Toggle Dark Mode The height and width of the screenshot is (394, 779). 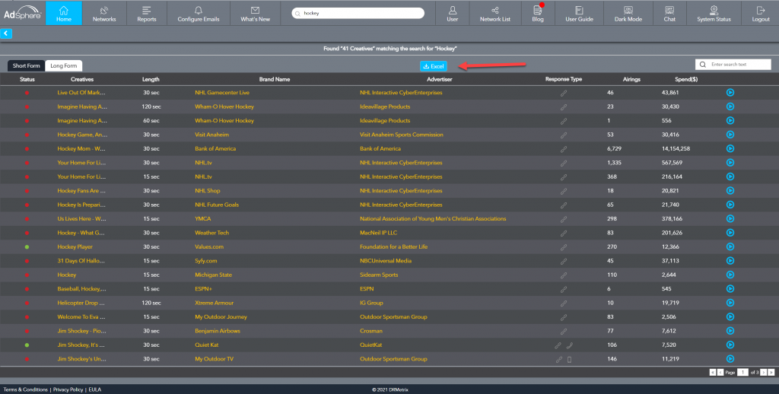(628, 13)
